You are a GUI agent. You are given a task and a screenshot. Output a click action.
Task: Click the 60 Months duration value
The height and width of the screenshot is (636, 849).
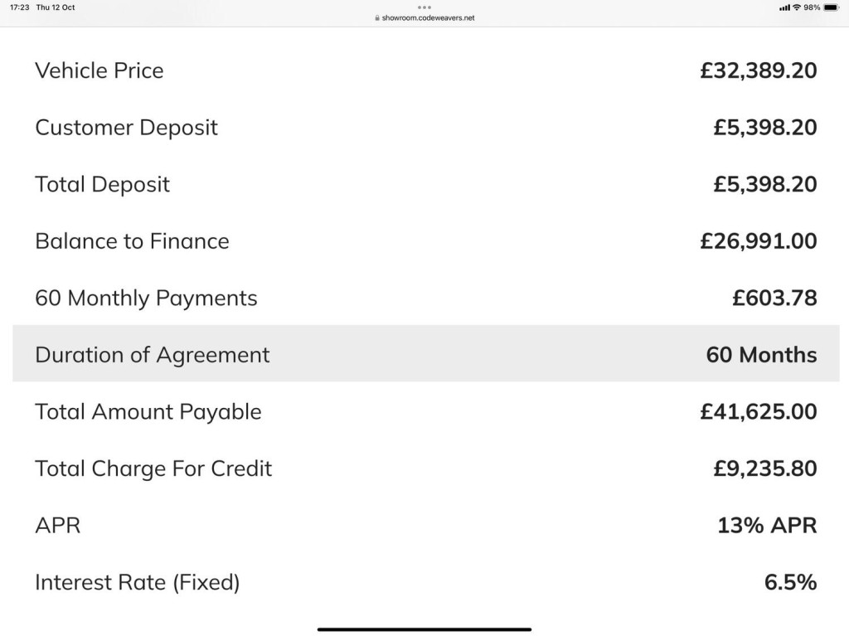tap(761, 355)
